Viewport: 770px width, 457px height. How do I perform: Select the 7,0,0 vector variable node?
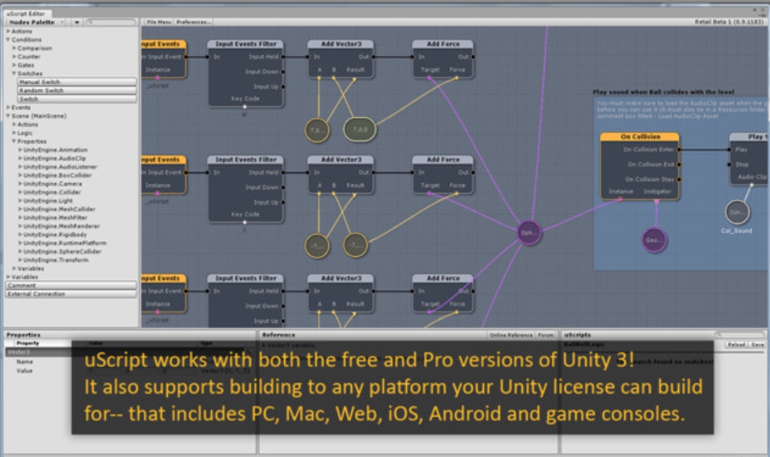(x=360, y=130)
